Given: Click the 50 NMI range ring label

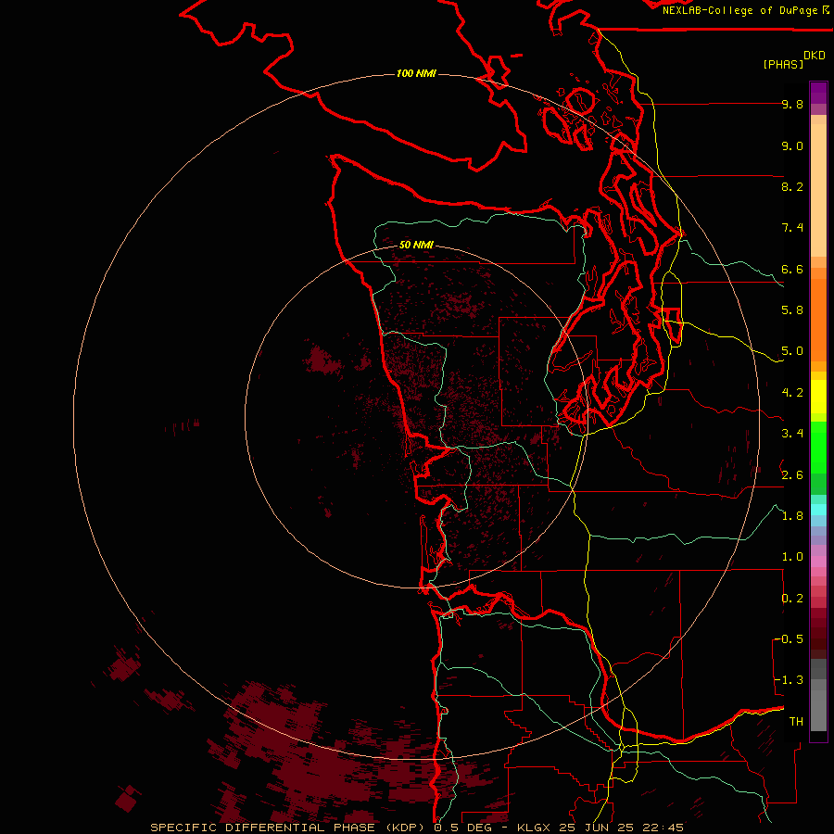Looking at the screenshot, I should (x=416, y=245).
